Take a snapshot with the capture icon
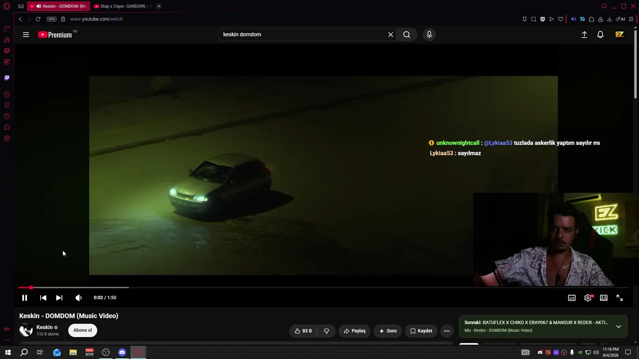This screenshot has height=359, width=639. pos(534,19)
